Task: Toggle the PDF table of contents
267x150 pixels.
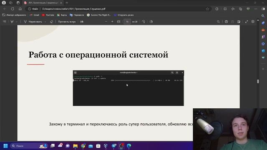Action: coord(5,22)
